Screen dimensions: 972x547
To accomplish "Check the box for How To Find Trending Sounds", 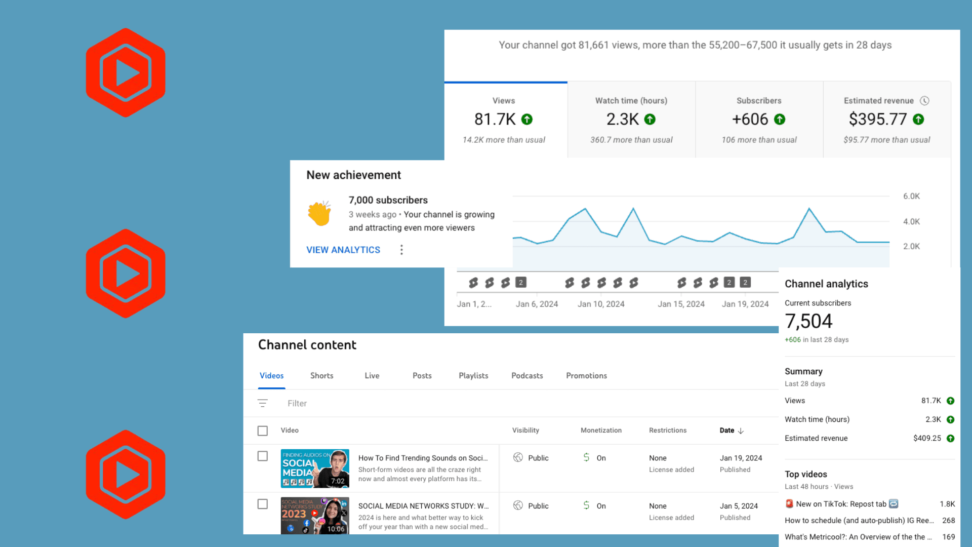I will (262, 456).
